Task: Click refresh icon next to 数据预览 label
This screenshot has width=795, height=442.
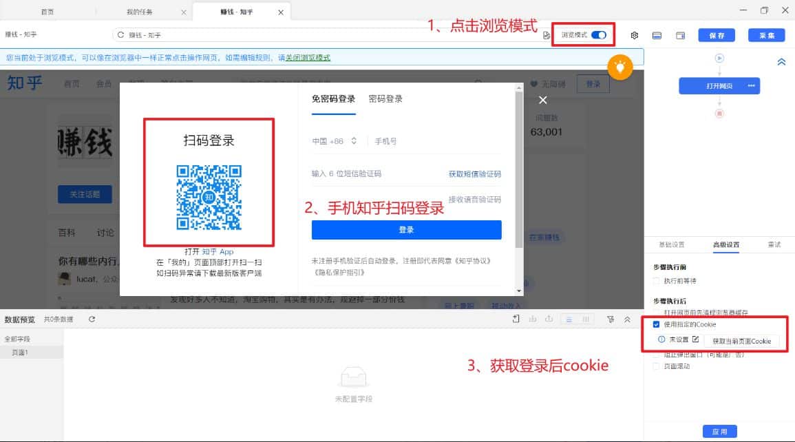Action: (92, 319)
